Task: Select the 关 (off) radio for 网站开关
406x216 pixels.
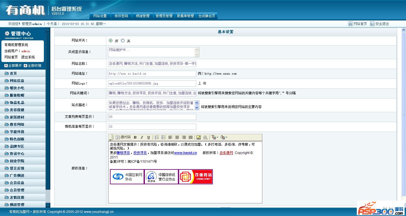Action: tap(123, 41)
